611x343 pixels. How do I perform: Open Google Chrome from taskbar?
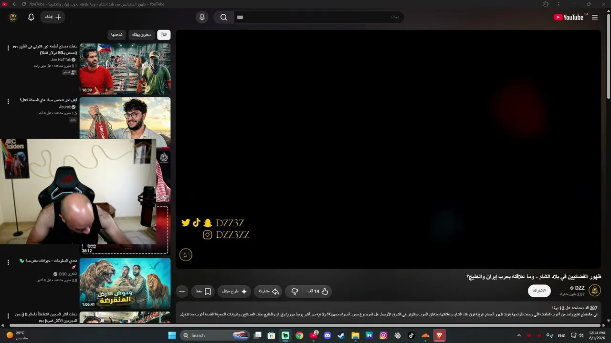pyautogui.click(x=299, y=335)
